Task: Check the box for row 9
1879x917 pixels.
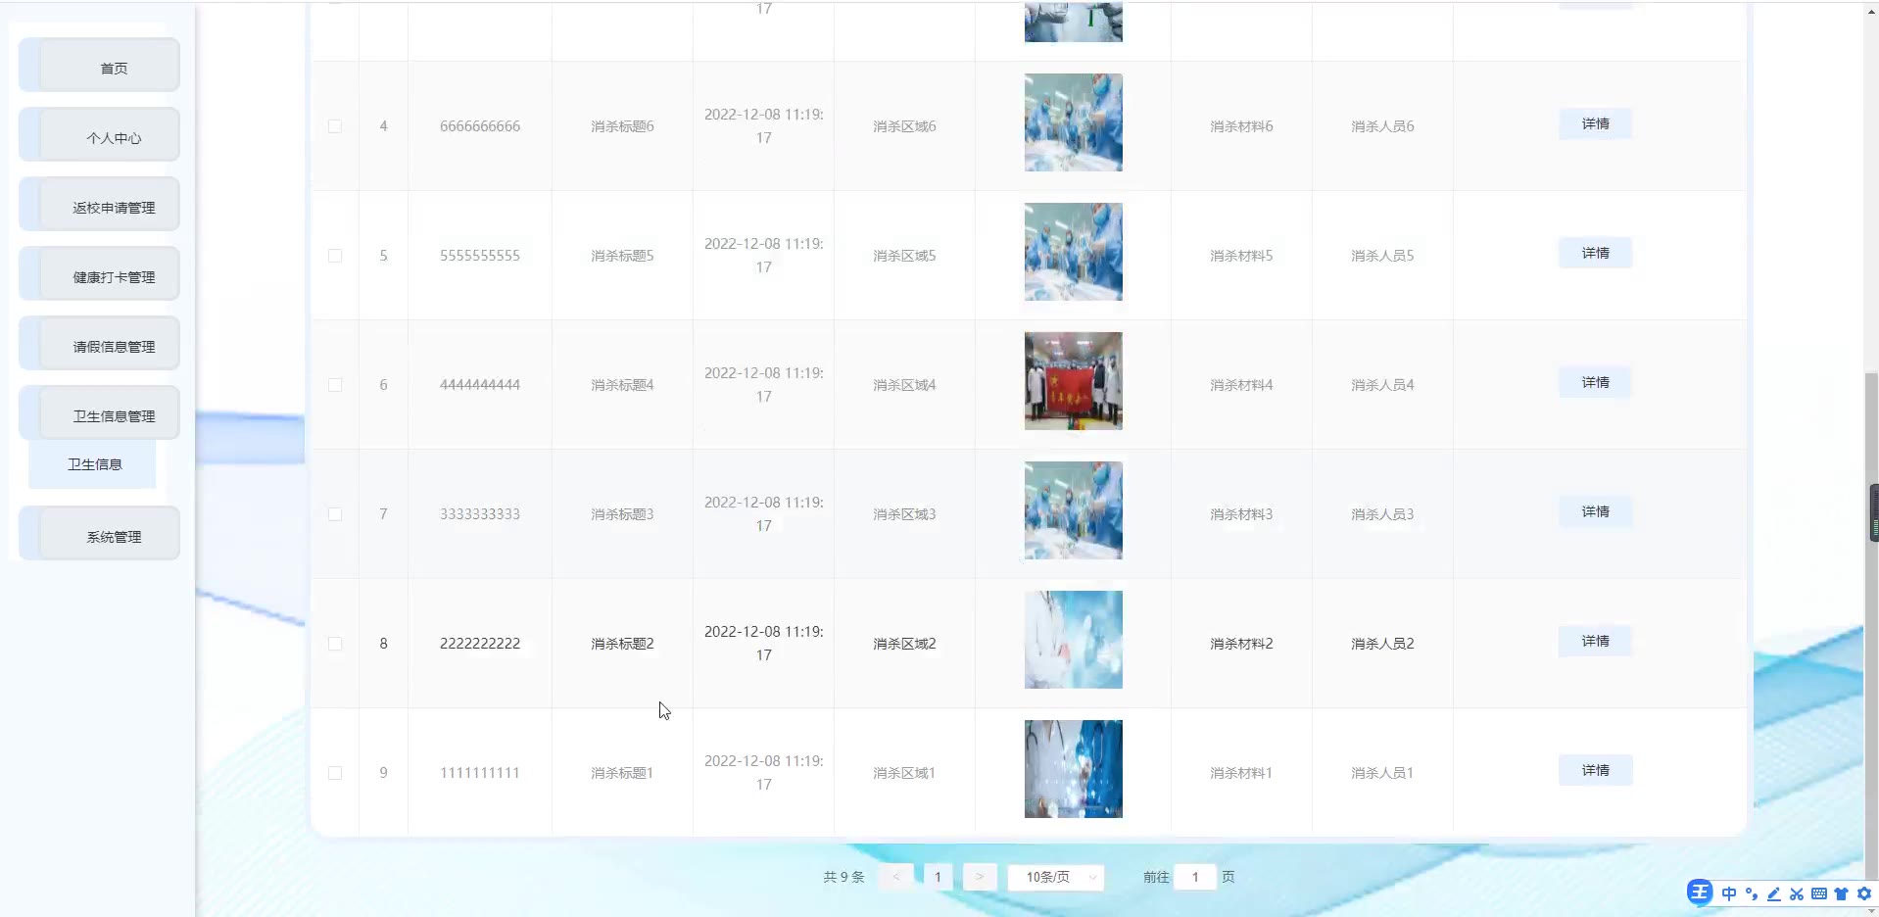Action: click(335, 773)
